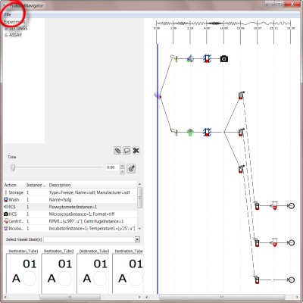
Task: Select the camera HCS node in timeline
Action: pos(224,59)
